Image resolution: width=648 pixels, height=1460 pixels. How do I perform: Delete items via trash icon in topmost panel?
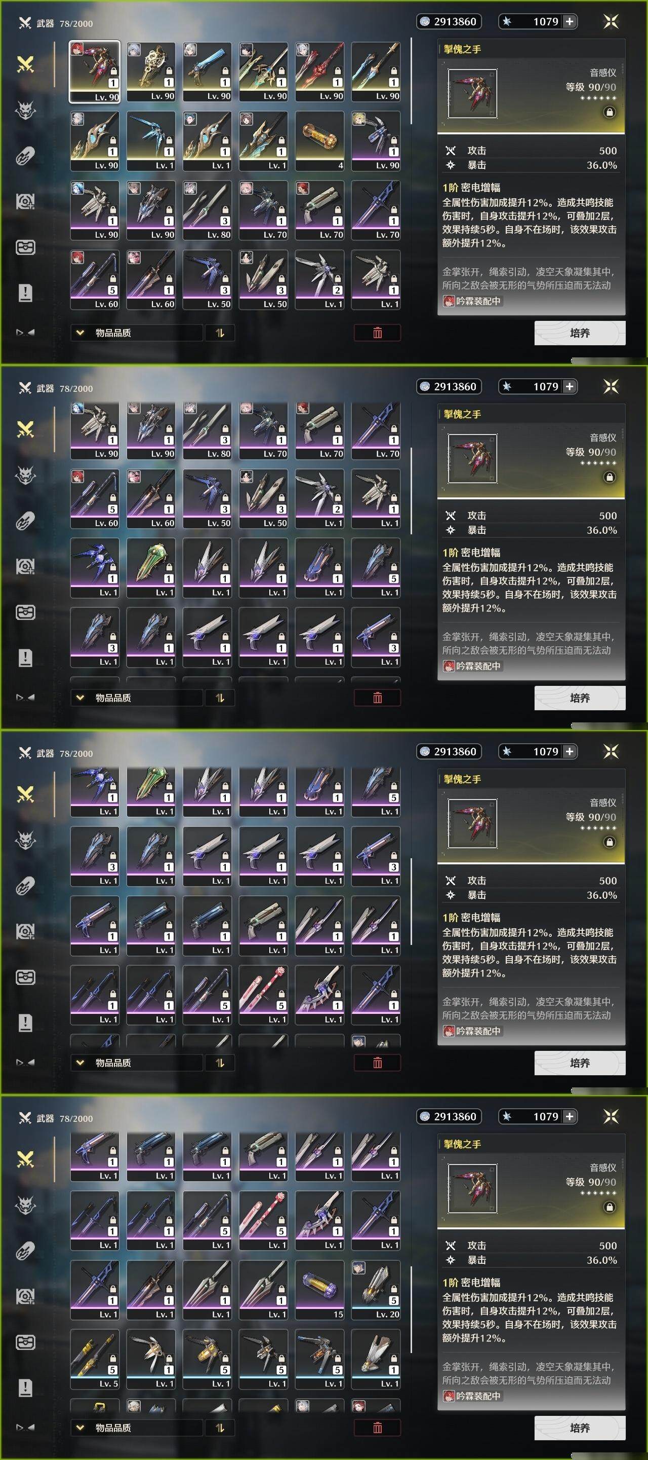click(x=378, y=333)
